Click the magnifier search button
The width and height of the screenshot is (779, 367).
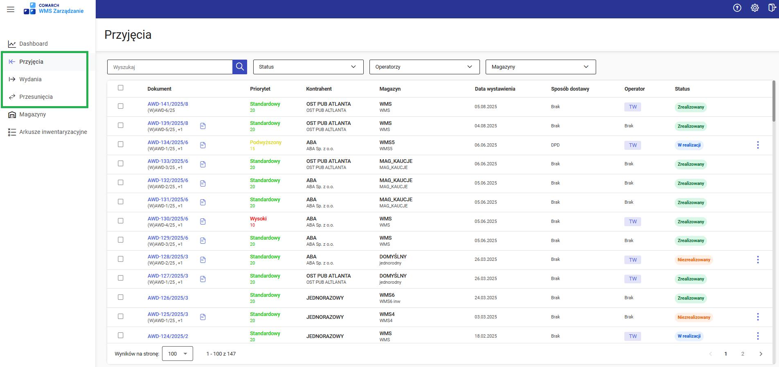coord(240,67)
